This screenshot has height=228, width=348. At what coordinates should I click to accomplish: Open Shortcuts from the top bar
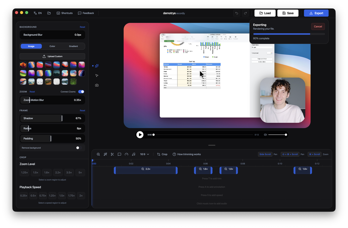(64, 13)
